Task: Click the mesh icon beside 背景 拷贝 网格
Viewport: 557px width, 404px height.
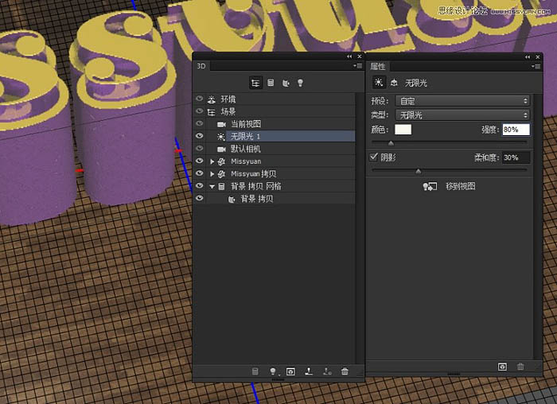Action: pos(221,186)
